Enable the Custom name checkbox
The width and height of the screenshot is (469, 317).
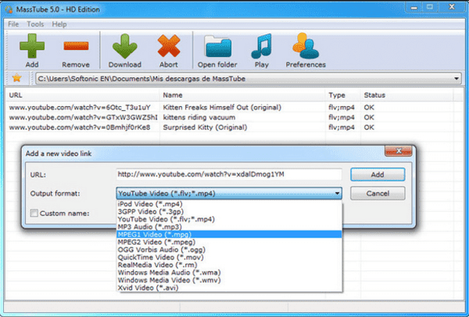34,212
